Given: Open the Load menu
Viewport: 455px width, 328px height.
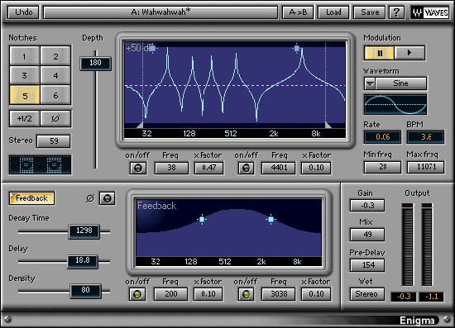Looking at the screenshot, I should pos(333,12).
